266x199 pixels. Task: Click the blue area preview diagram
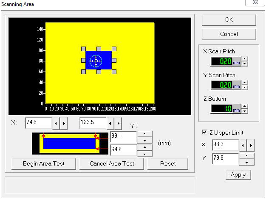[70, 144]
